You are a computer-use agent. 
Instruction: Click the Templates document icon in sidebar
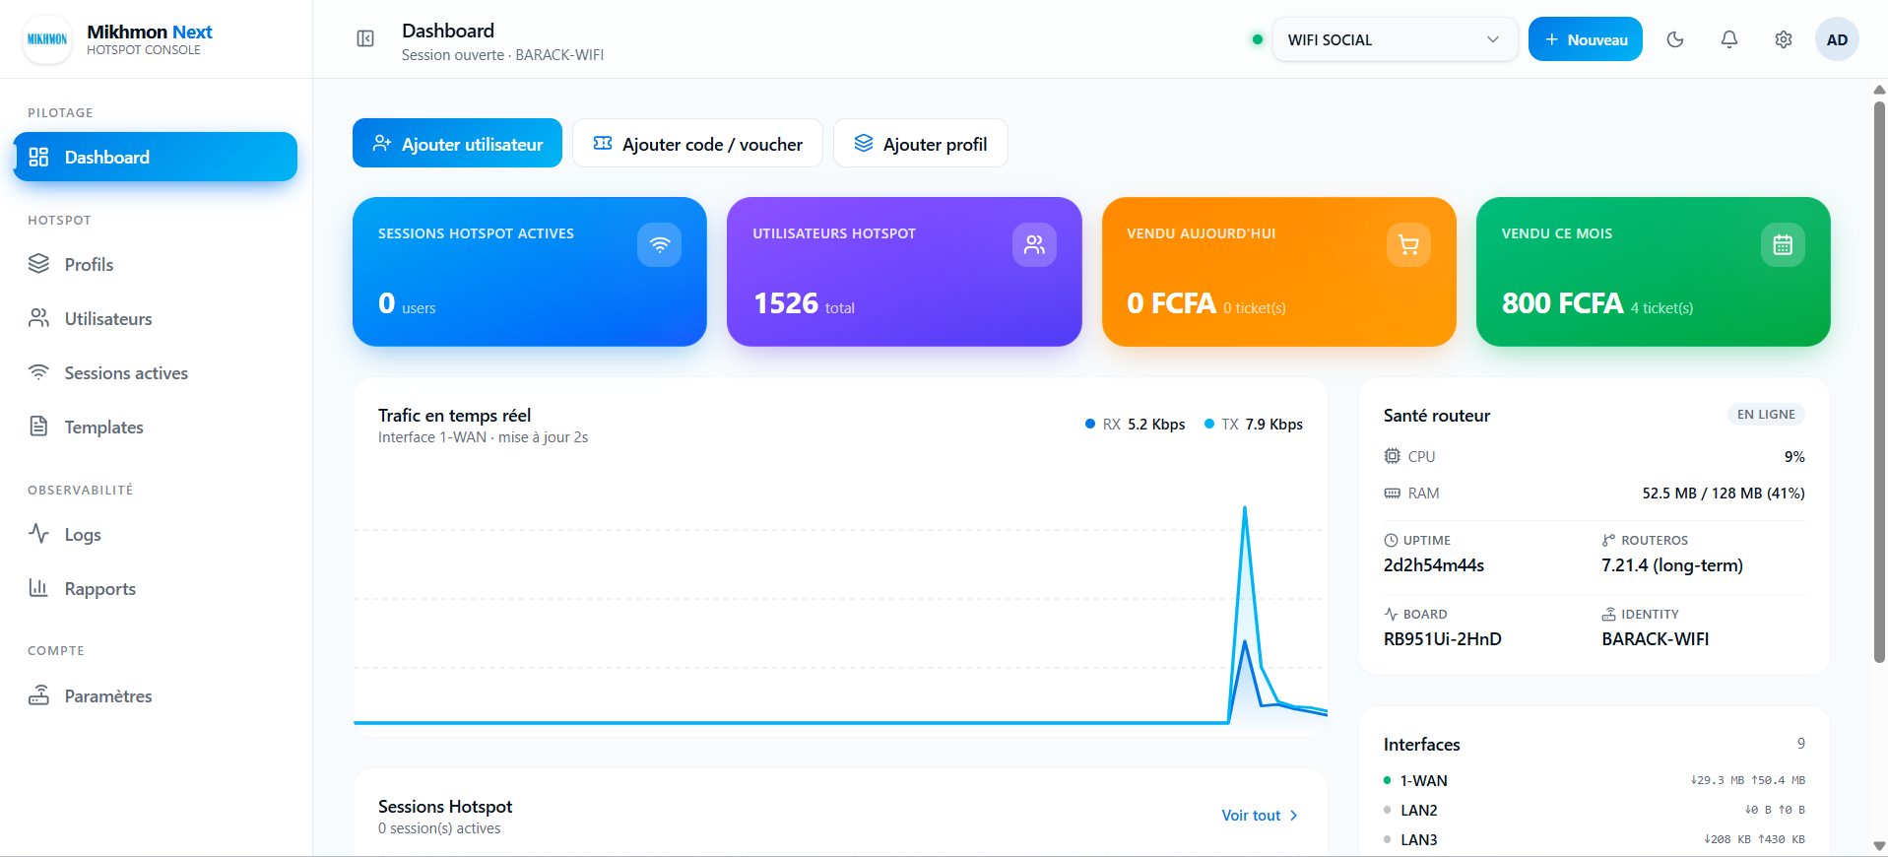[x=38, y=426]
